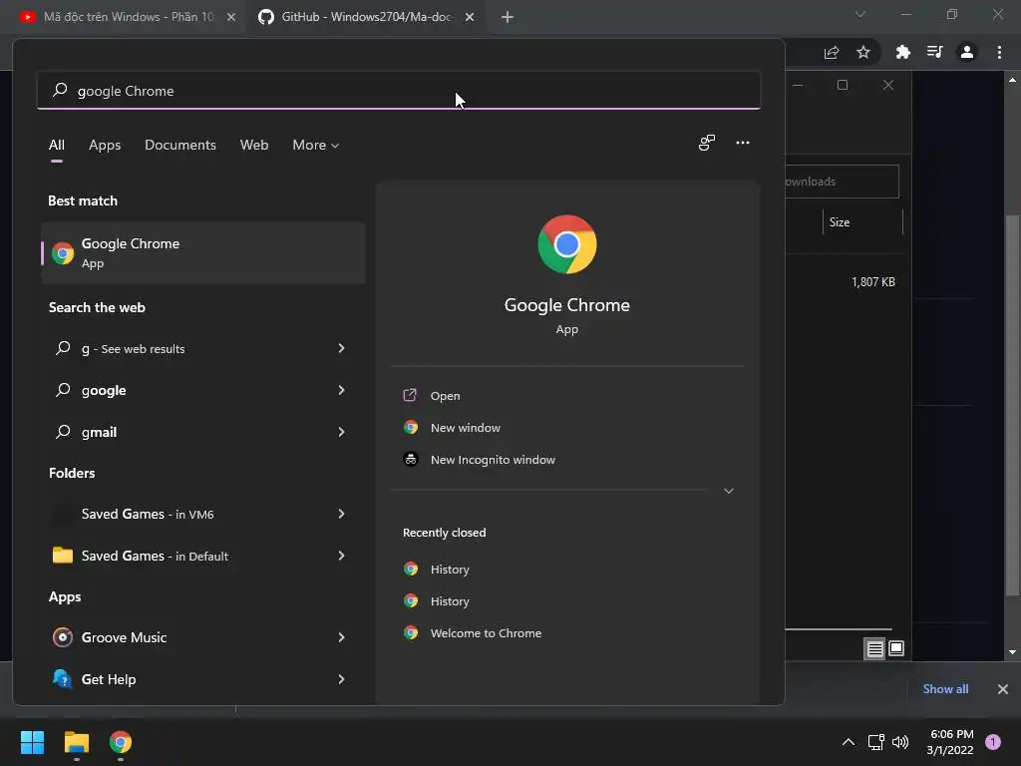Expand more Chrome actions with chevron
The height and width of the screenshot is (766, 1021).
point(729,491)
